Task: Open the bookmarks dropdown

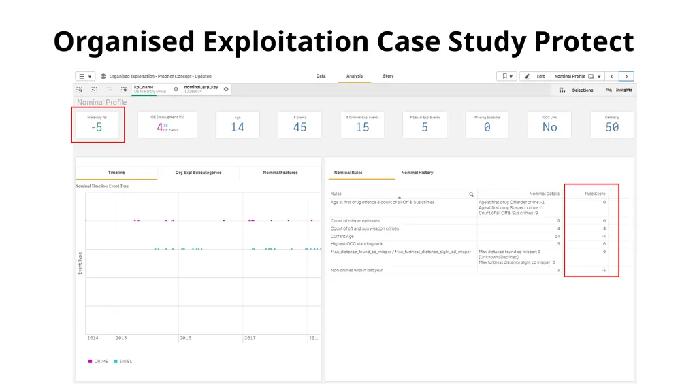Action: coord(506,76)
